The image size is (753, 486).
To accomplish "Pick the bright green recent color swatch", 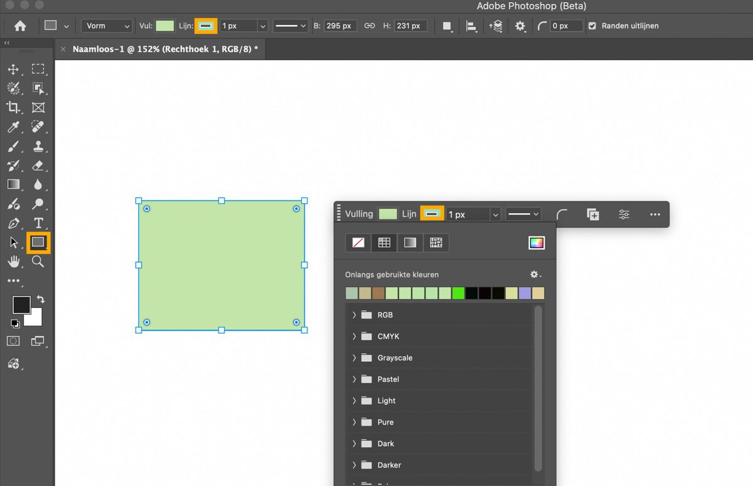I will [458, 293].
